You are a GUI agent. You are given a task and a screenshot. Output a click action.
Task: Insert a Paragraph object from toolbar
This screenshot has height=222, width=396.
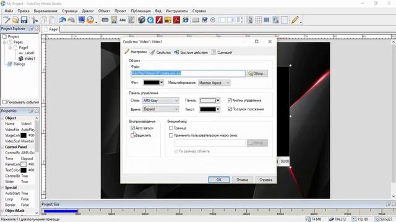[131, 20]
